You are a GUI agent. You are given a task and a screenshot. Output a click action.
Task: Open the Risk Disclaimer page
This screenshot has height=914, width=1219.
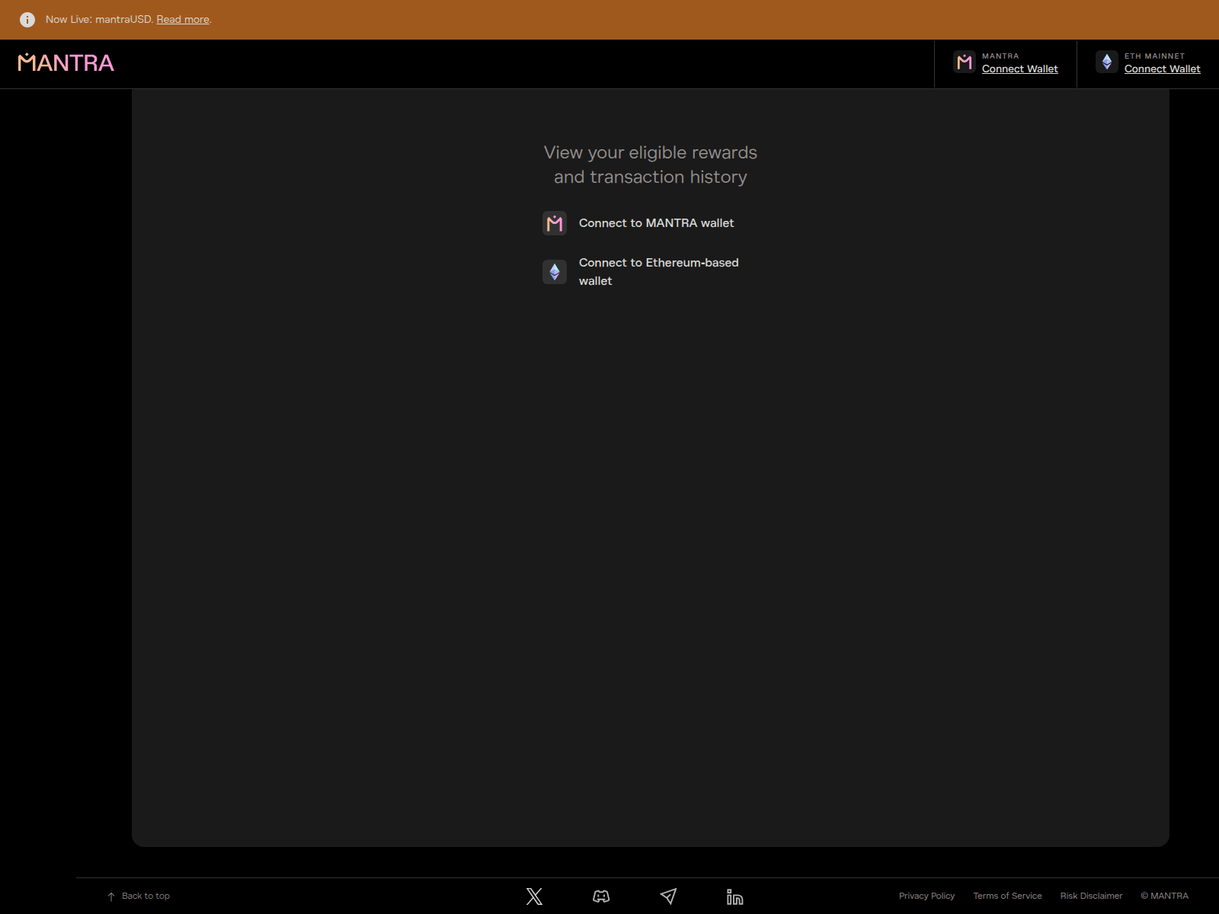tap(1092, 896)
